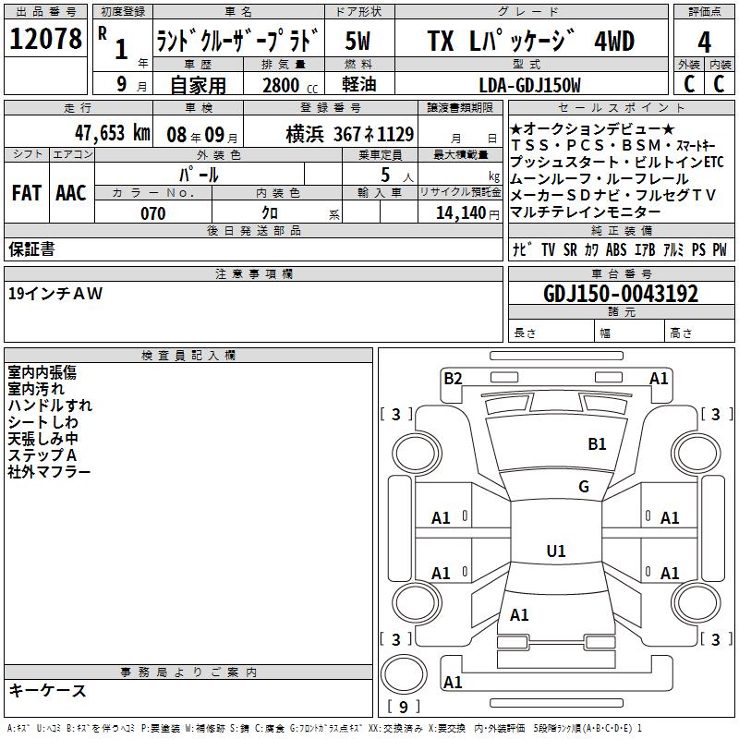
Task: Click プッシュスタート・ビルトインETC line
Action: [617, 163]
